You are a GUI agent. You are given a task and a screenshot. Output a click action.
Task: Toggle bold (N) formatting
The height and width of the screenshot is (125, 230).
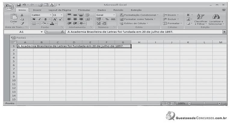34,19
